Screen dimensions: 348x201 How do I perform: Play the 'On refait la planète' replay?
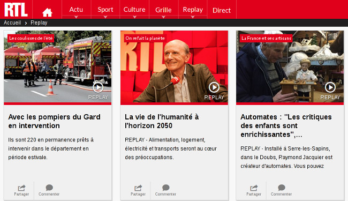pyautogui.click(x=214, y=87)
